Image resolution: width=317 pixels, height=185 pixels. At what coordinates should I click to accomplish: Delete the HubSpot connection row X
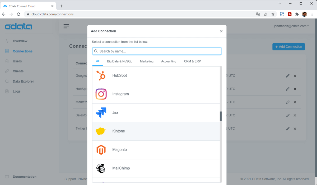[295, 89]
